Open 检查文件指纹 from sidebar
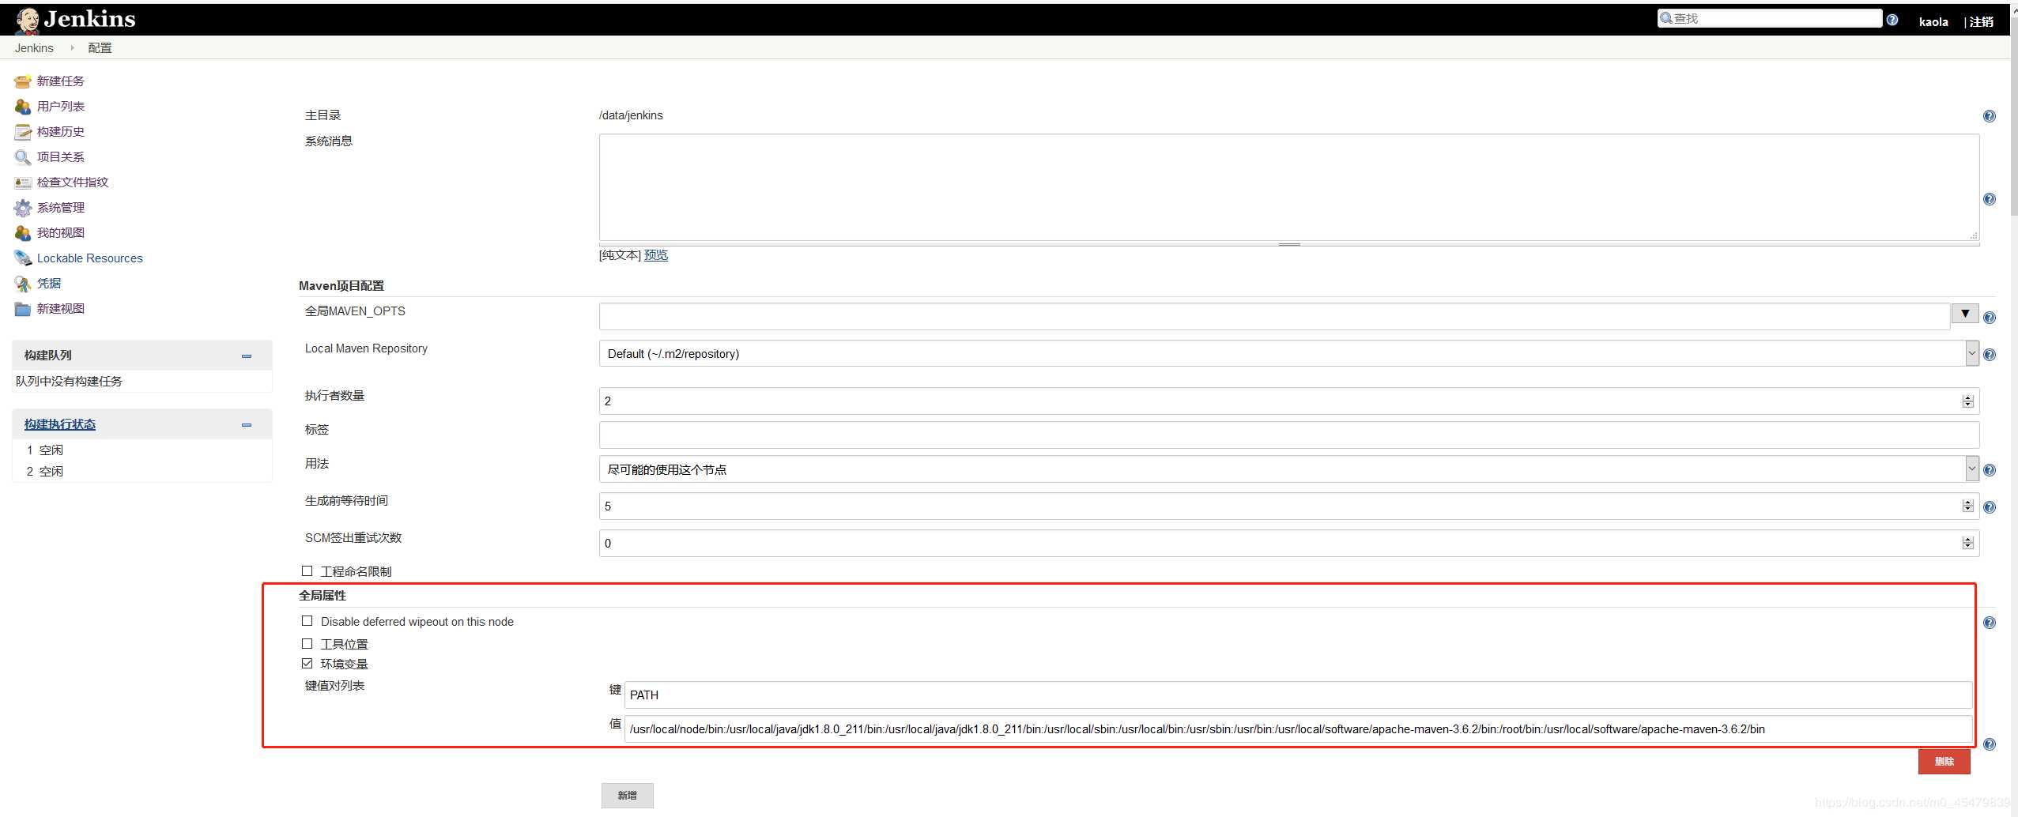Image resolution: width=2018 pixels, height=817 pixels. [x=72, y=183]
